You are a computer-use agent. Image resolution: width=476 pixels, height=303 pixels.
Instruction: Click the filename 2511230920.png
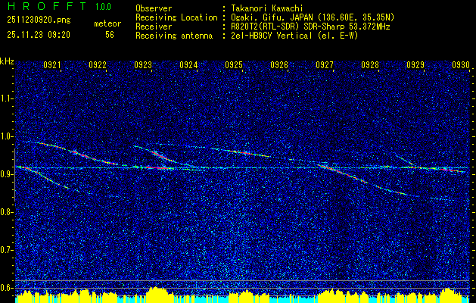pyautogui.click(x=39, y=20)
